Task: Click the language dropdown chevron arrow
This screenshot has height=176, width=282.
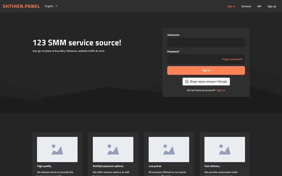Action: (x=56, y=6)
